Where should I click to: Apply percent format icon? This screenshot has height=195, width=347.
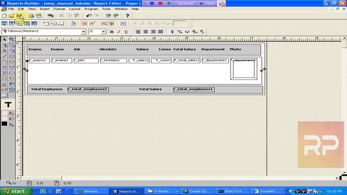coord(179,31)
